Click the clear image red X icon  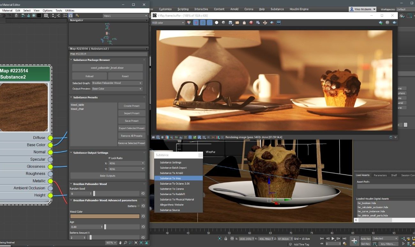(x=251, y=23)
